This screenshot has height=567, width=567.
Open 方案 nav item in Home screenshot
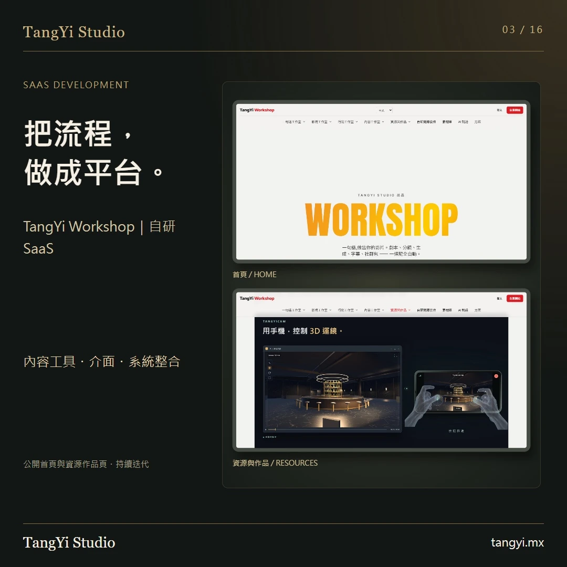click(x=478, y=122)
